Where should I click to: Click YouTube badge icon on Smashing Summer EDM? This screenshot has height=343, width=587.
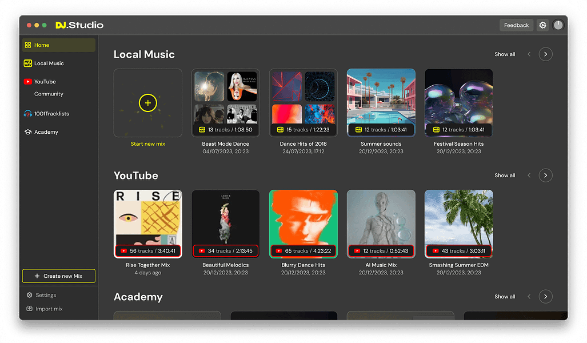coord(436,251)
